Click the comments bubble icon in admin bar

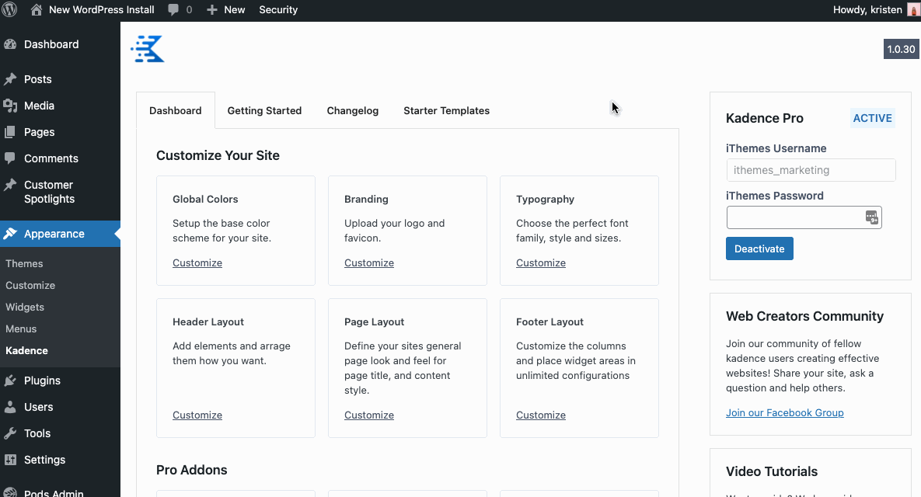173,10
